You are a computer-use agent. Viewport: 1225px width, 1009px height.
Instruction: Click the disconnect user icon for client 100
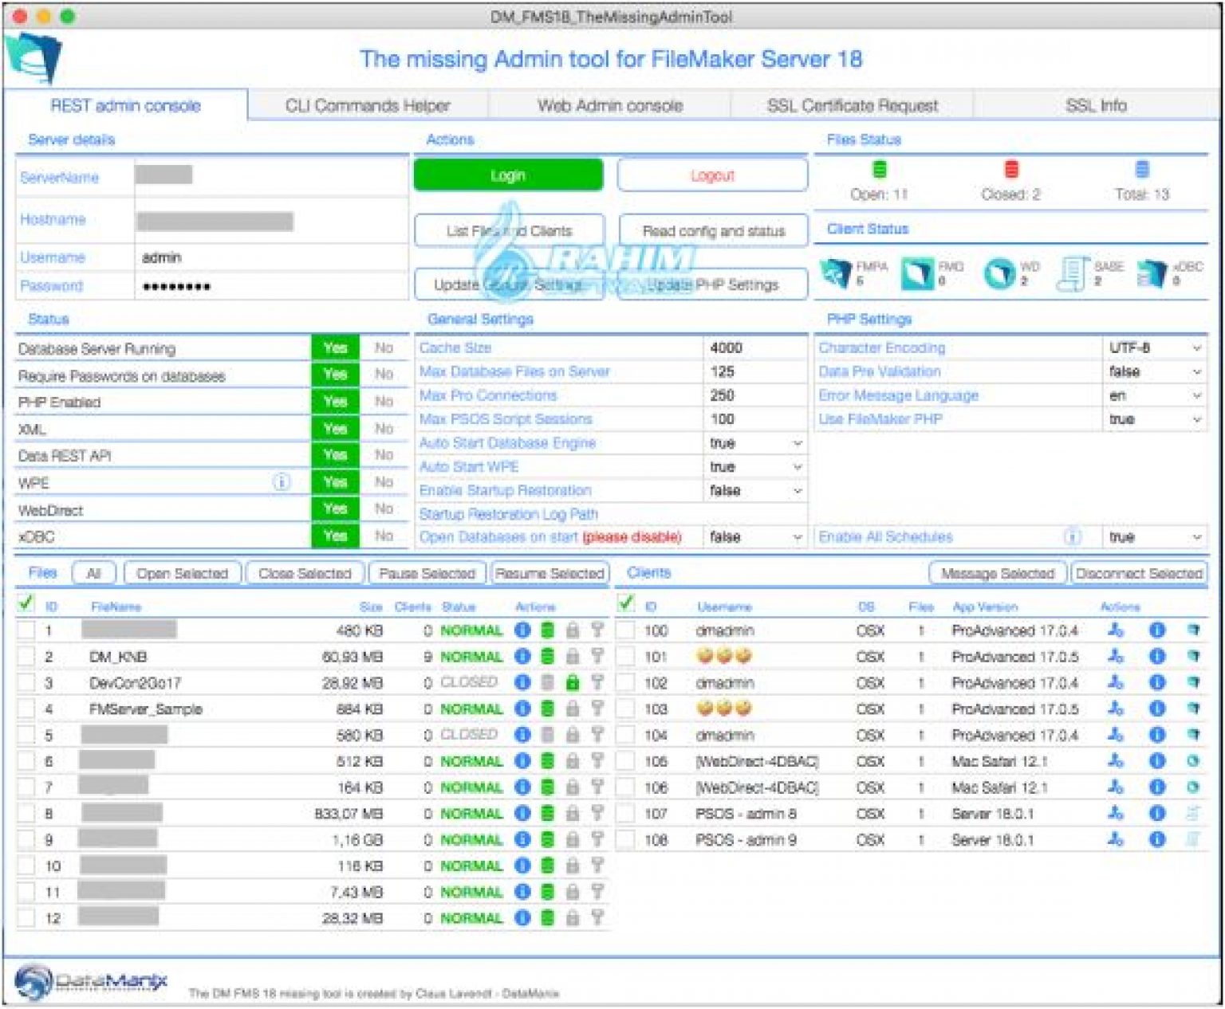tap(1115, 630)
